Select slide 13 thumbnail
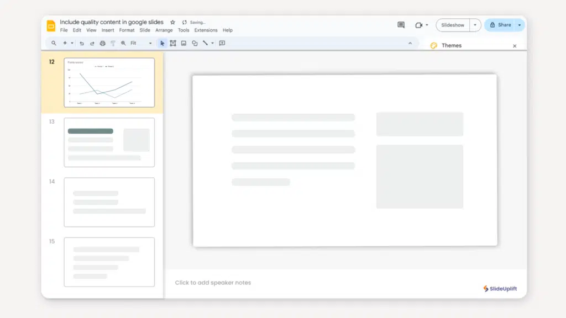Image resolution: width=566 pixels, height=318 pixels. click(x=109, y=142)
